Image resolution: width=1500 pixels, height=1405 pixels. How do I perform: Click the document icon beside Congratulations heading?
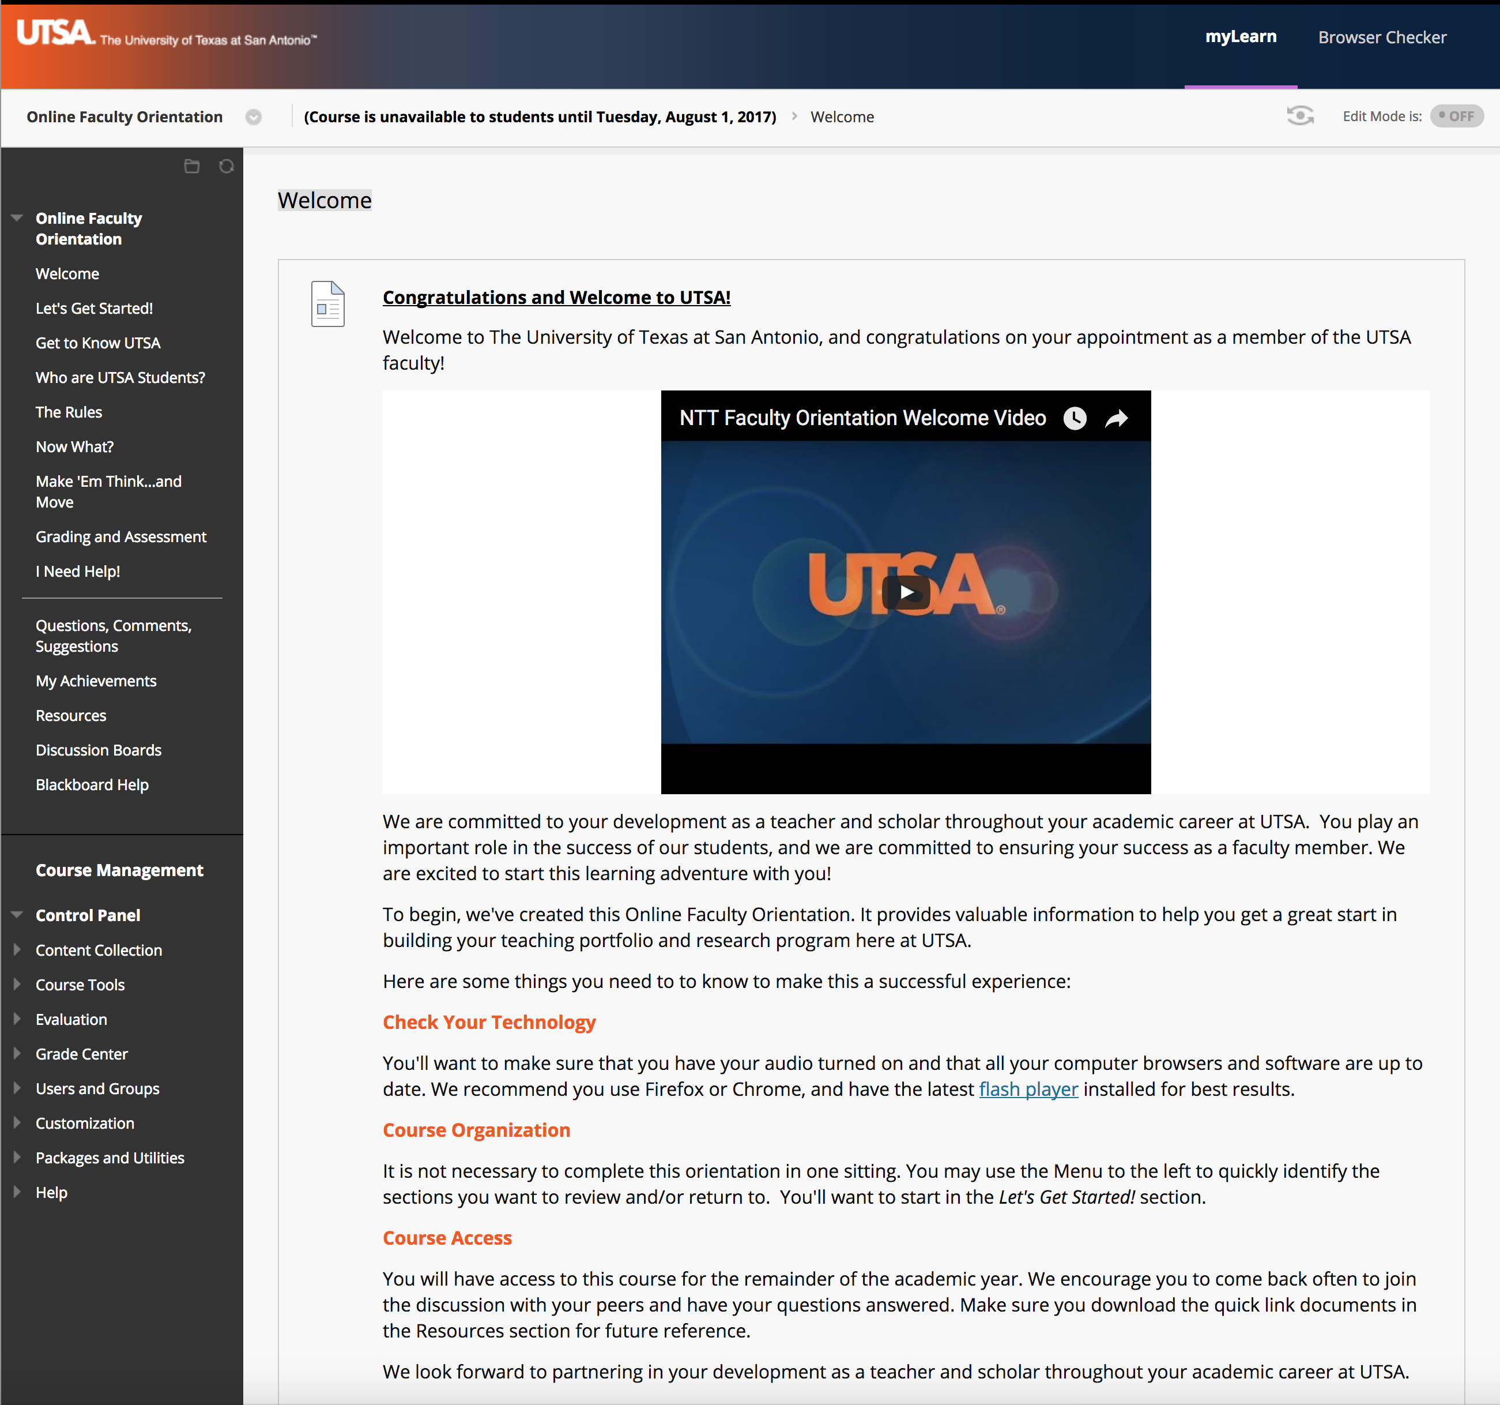tap(327, 303)
